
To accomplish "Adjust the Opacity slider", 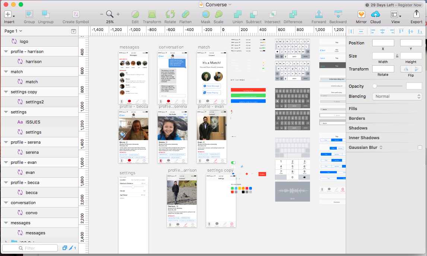I will (x=387, y=86).
